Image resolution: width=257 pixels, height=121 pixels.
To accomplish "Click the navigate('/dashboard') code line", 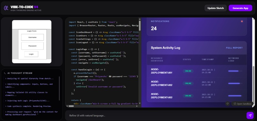I will tap(90, 80).
